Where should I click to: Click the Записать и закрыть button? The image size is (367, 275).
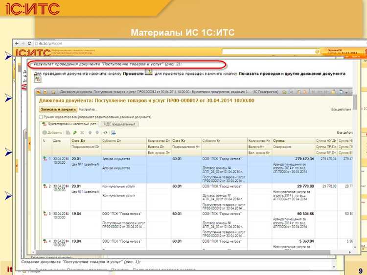(58, 109)
